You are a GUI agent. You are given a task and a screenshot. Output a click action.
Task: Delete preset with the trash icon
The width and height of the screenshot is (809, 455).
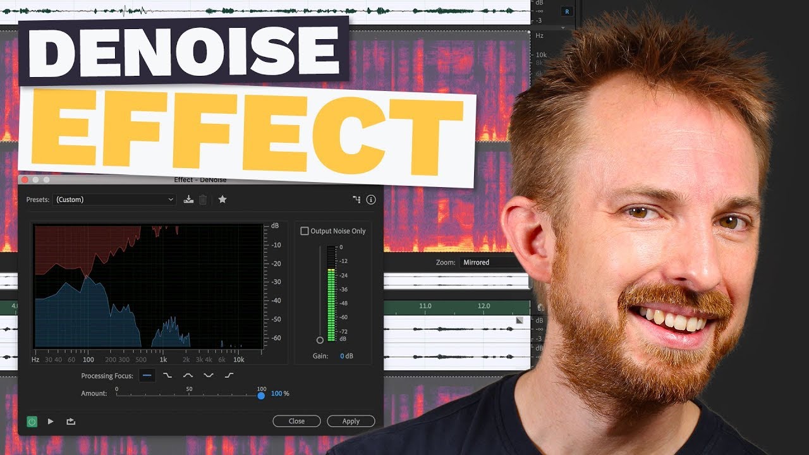(x=203, y=200)
